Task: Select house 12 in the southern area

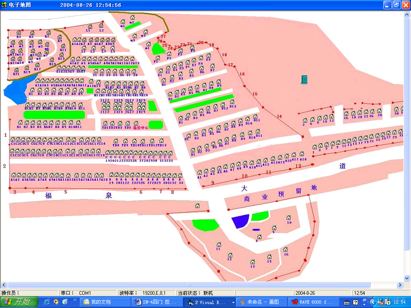Action: coord(230,255)
